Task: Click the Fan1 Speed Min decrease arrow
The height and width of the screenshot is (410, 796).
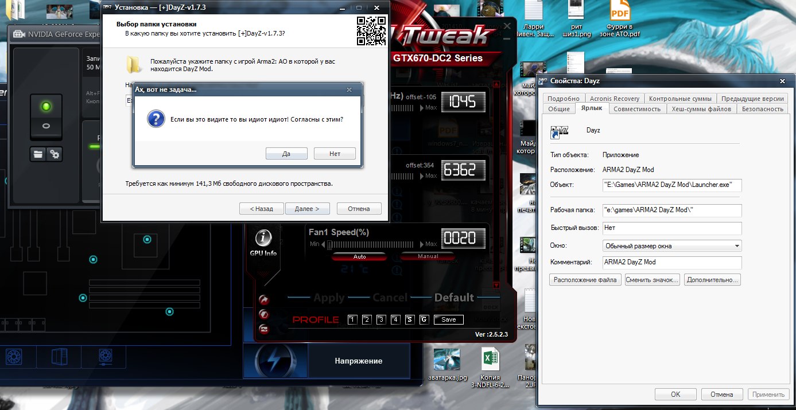Action: tap(324, 244)
